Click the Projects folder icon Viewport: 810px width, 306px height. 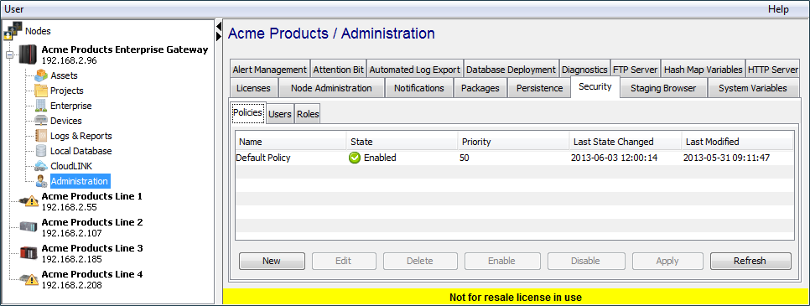coord(41,91)
